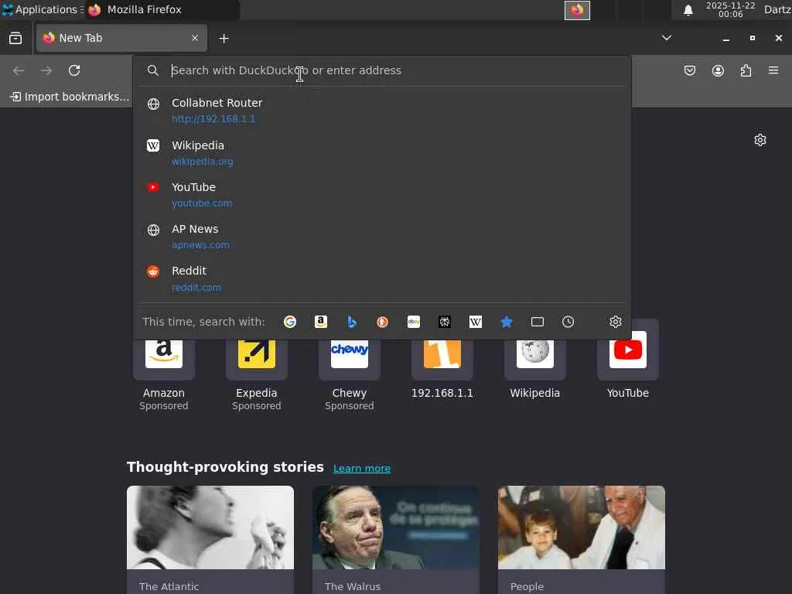Go back using the back arrow
The width and height of the screenshot is (792, 594).
point(19,70)
